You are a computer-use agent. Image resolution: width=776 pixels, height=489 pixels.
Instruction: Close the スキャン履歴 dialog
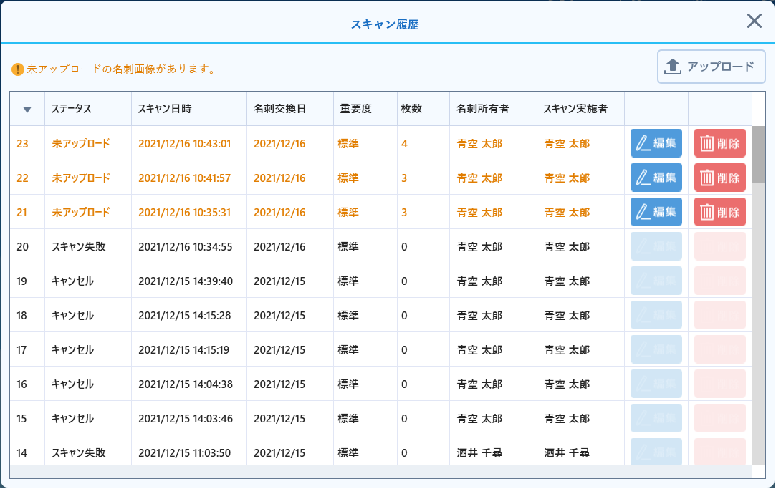754,21
